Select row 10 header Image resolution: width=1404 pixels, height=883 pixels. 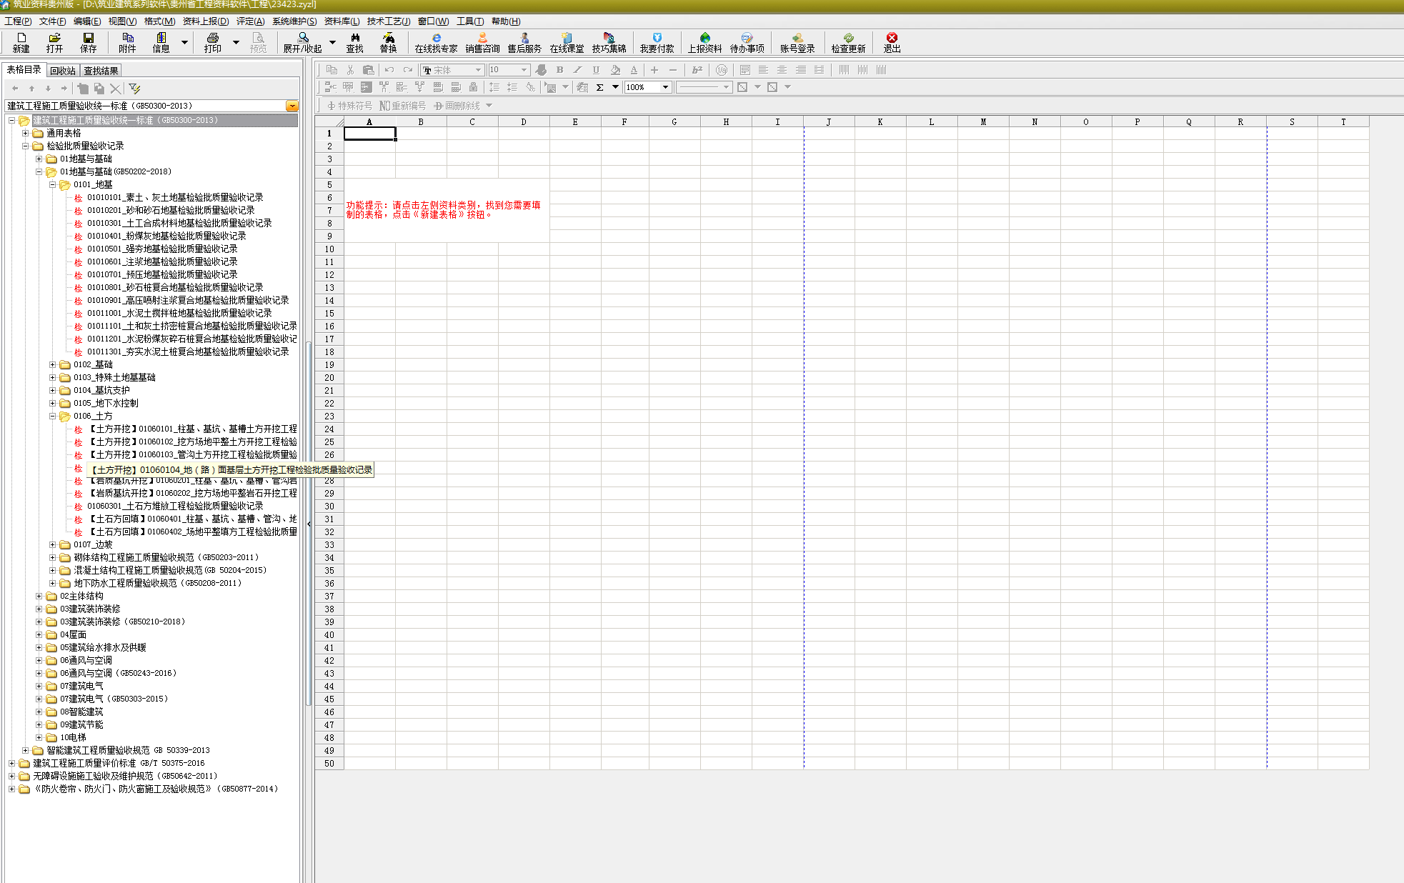coord(329,249)
